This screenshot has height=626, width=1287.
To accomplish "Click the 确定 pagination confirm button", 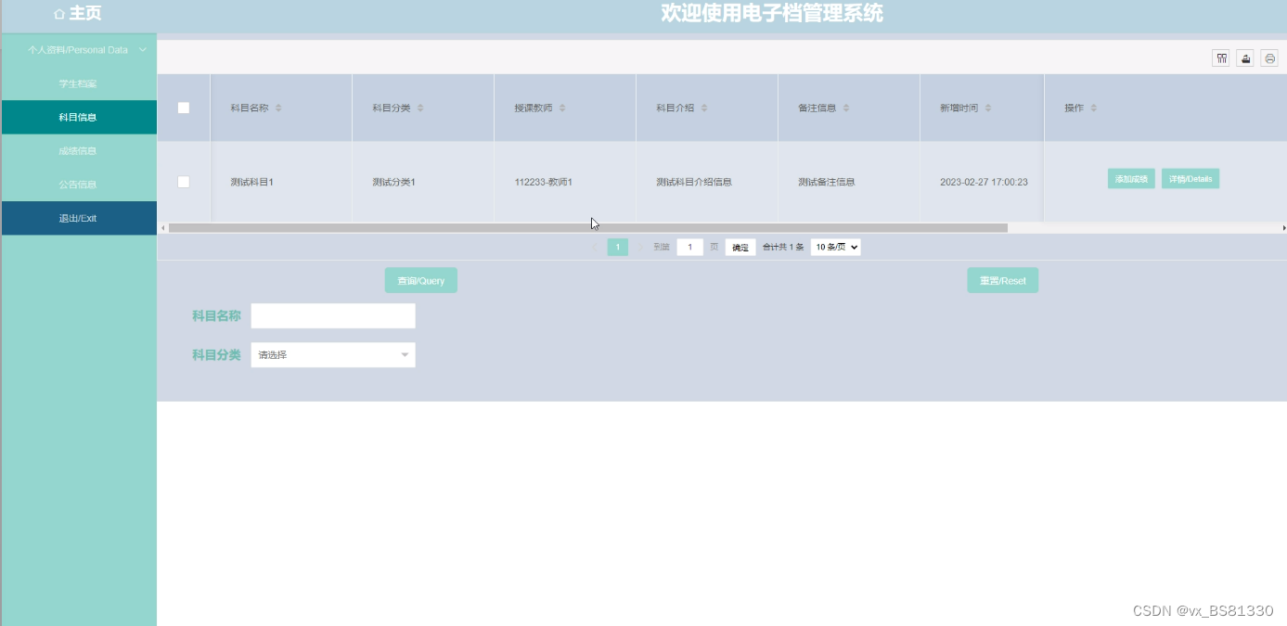I will (740, 247).
